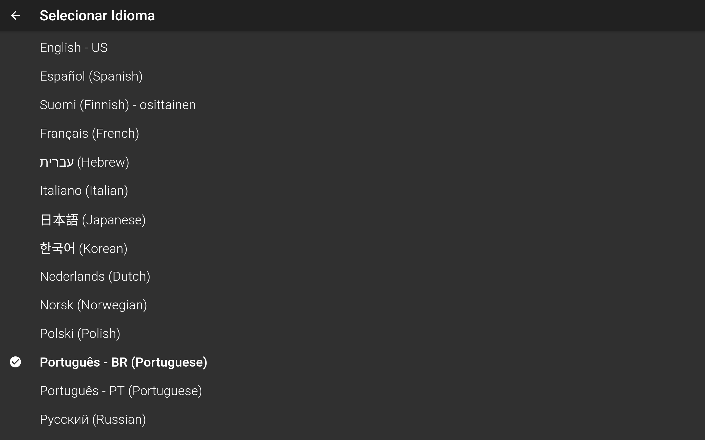Choose Norsk (Norwegian)
Screen dimensions: 705x440
[352, 305]
